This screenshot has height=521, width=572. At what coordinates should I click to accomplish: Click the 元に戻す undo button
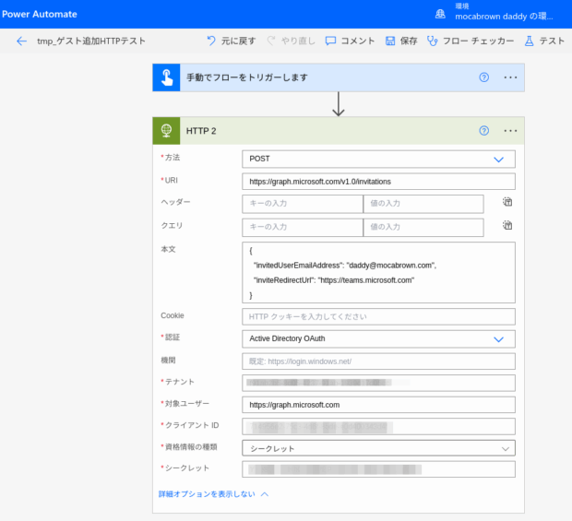tap(232, 41)
